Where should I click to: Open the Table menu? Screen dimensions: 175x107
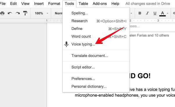tap(83, 3)
